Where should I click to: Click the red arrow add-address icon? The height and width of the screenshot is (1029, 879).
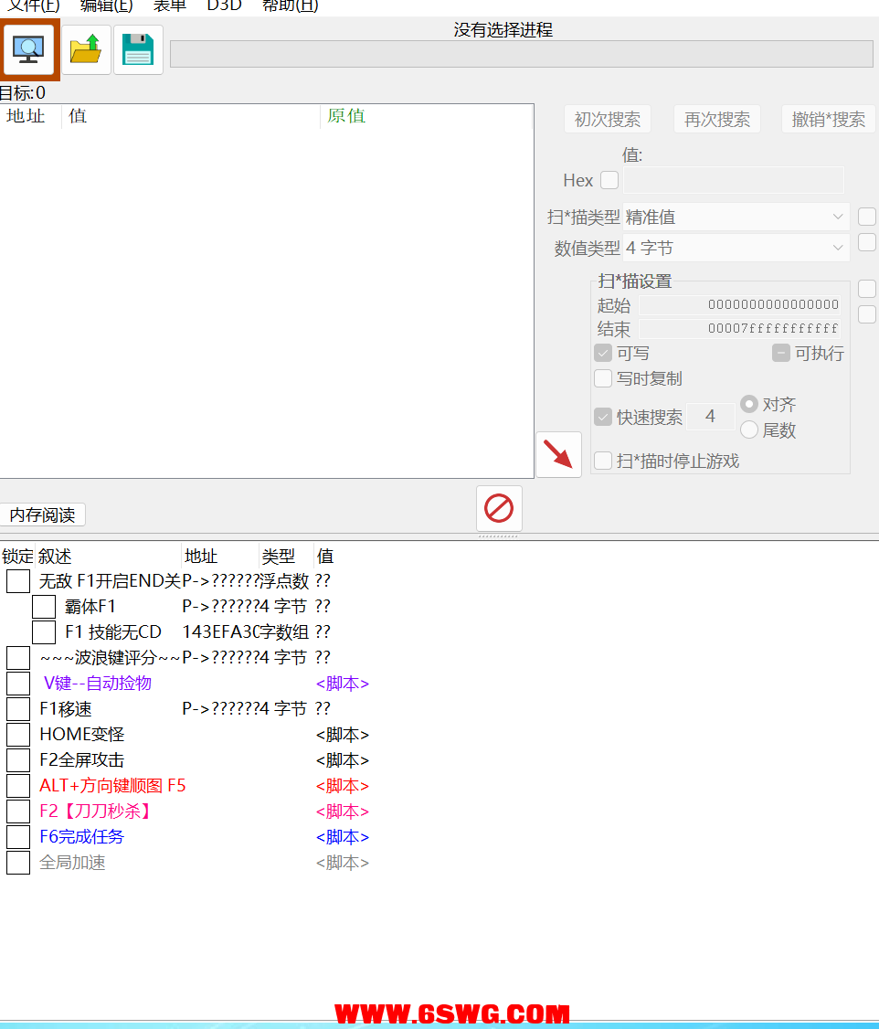tap(558, 454)
